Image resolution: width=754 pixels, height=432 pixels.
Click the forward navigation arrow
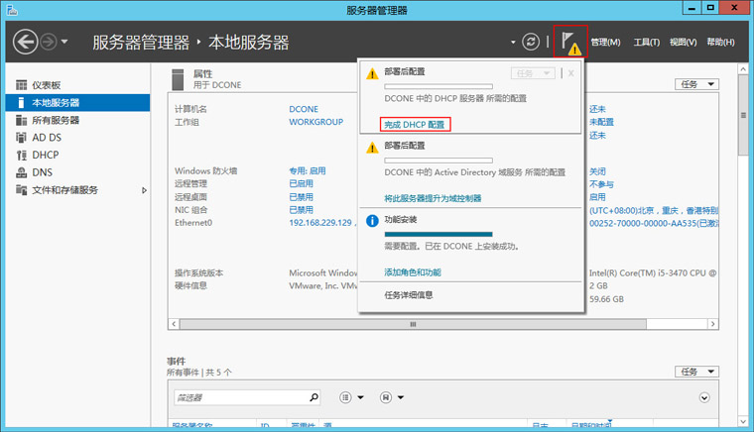tap(49, 42)
